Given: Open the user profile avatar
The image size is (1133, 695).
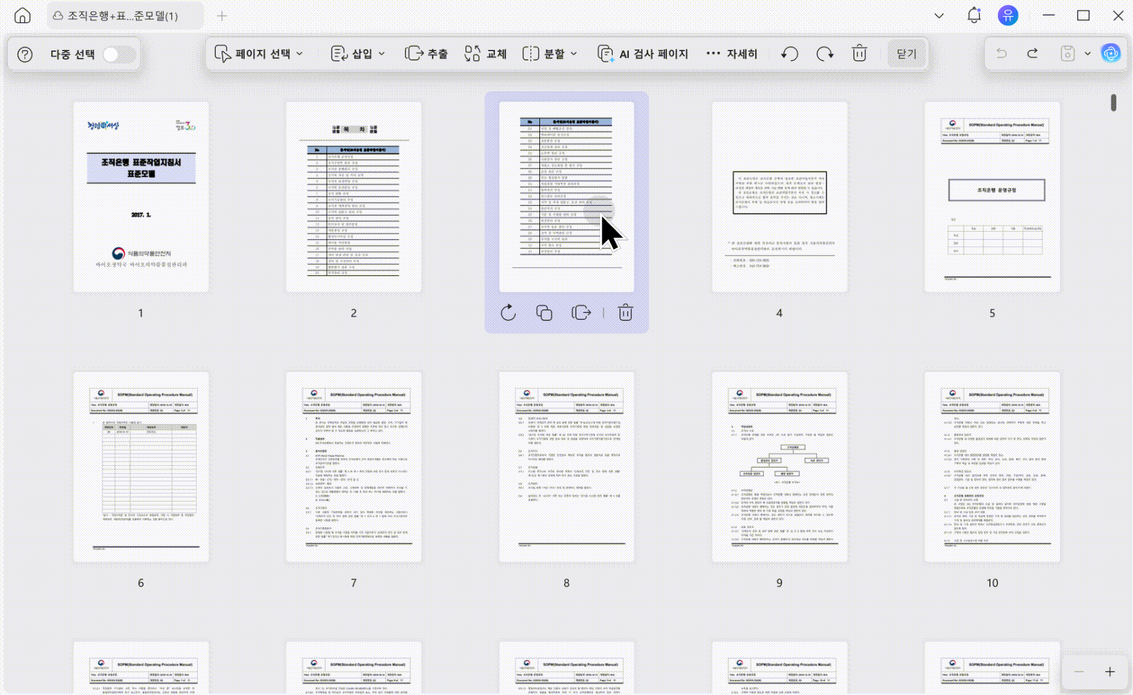Looking at the screenshot, I should (1008, 15).
